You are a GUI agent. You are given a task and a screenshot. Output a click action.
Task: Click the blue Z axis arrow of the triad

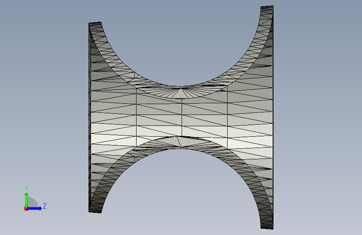[x=35, y=208]
